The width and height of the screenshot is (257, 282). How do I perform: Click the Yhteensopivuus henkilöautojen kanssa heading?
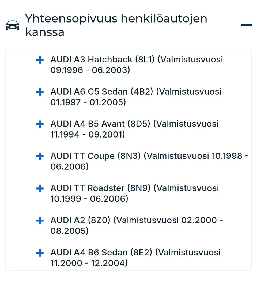116,25
